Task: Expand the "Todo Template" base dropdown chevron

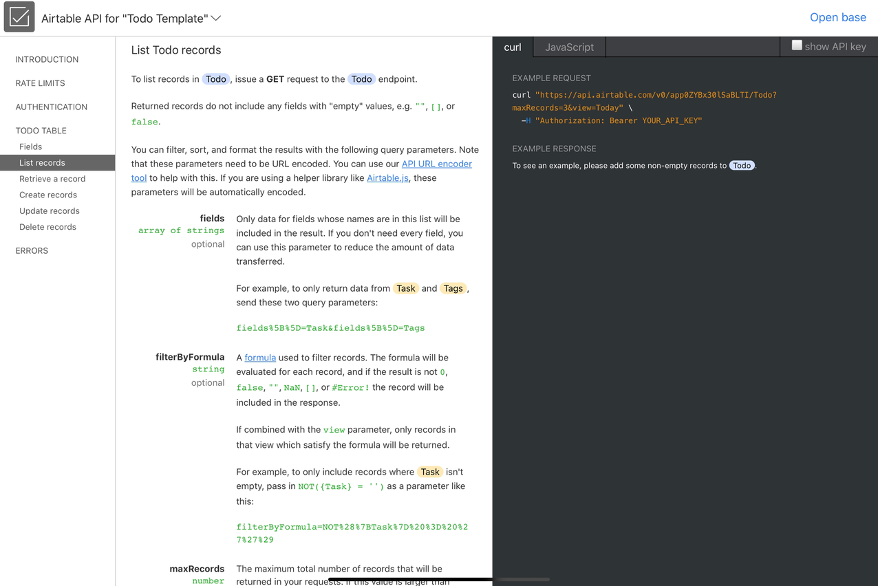Action: click(216, 18)
